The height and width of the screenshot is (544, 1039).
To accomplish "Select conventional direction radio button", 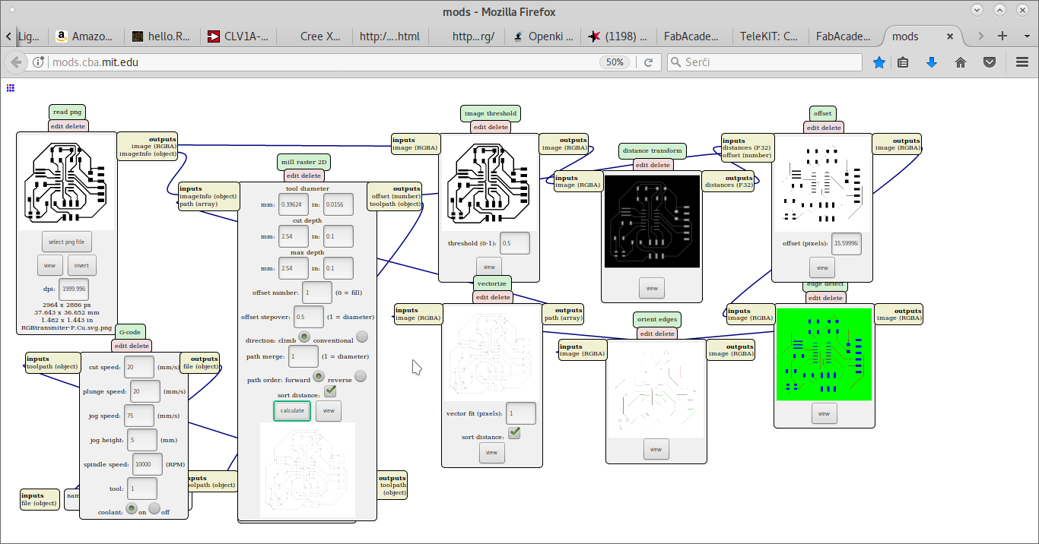I will pyautogui.click(x=362, y=337).
